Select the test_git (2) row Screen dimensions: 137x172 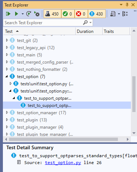point(67,40)
